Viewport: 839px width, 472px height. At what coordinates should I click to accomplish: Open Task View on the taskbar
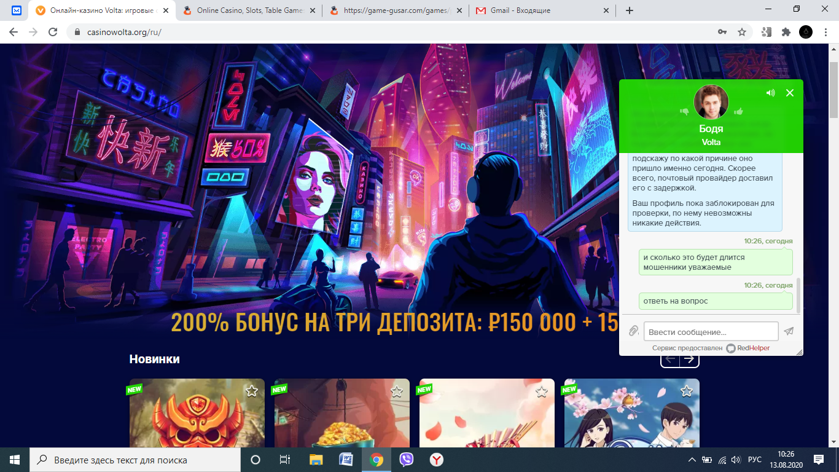coord(285,460)
